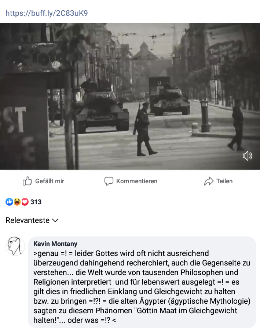
Task: Play the black-and-white tank video
Action: point(130,96)
